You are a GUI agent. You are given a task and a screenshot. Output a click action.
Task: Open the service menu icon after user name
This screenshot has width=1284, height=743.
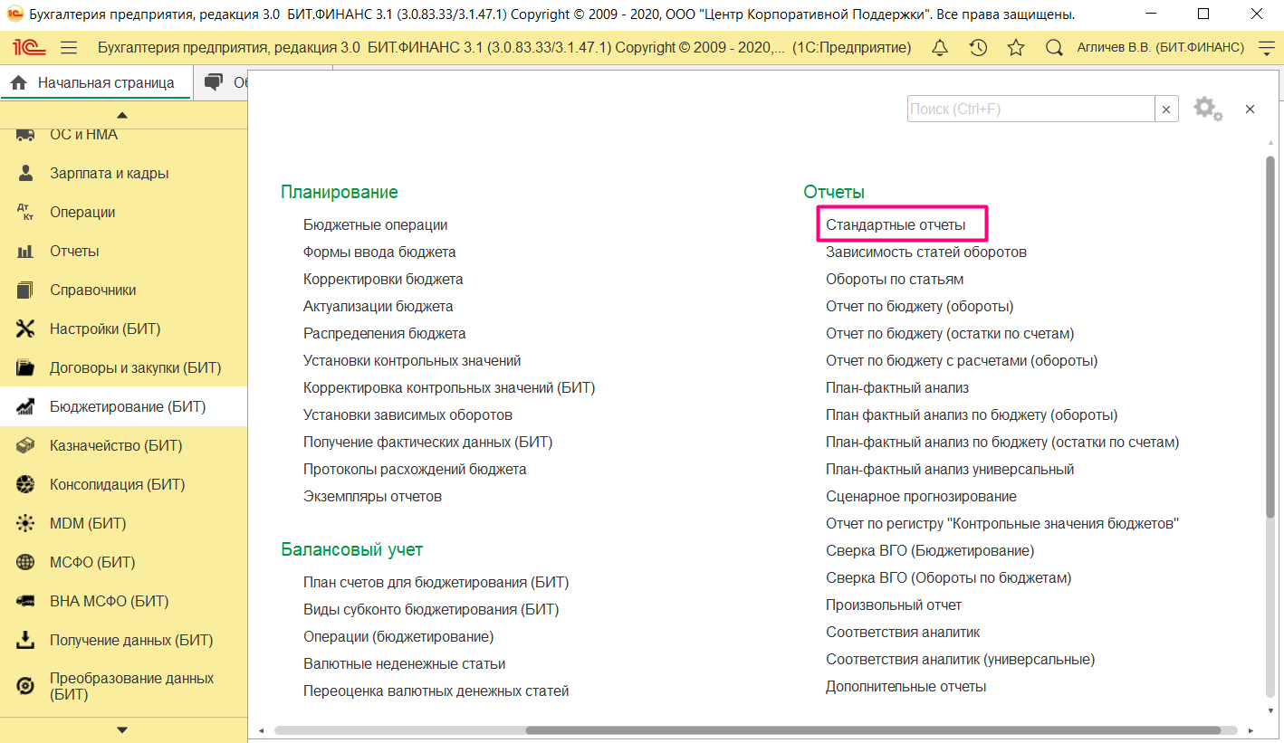click(x=1267, y=48)
